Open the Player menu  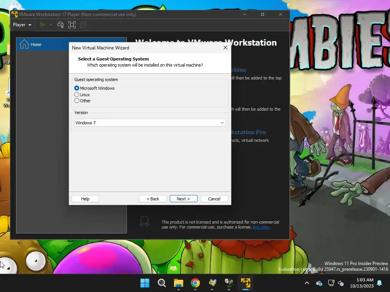[22, 25]
